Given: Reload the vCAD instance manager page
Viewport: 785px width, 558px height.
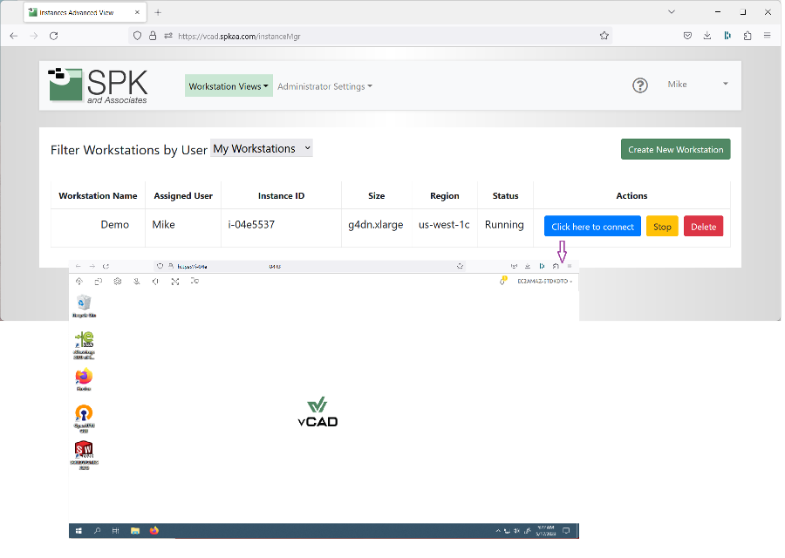Looking at the screenshot, I should tap(53, 36).
